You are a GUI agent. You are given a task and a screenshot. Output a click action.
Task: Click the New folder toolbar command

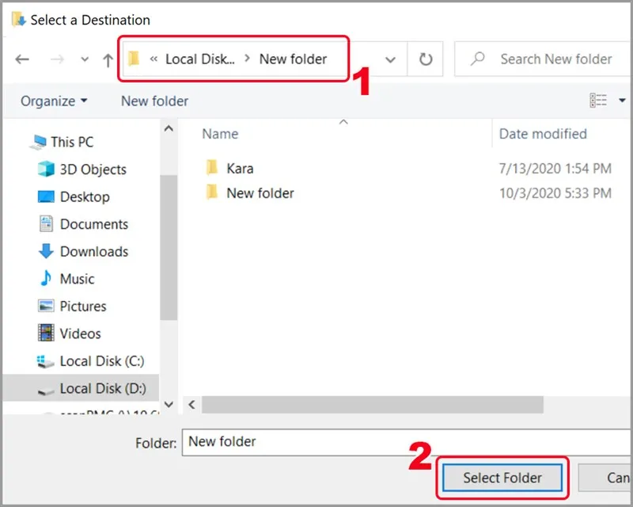tap(154, 101)
